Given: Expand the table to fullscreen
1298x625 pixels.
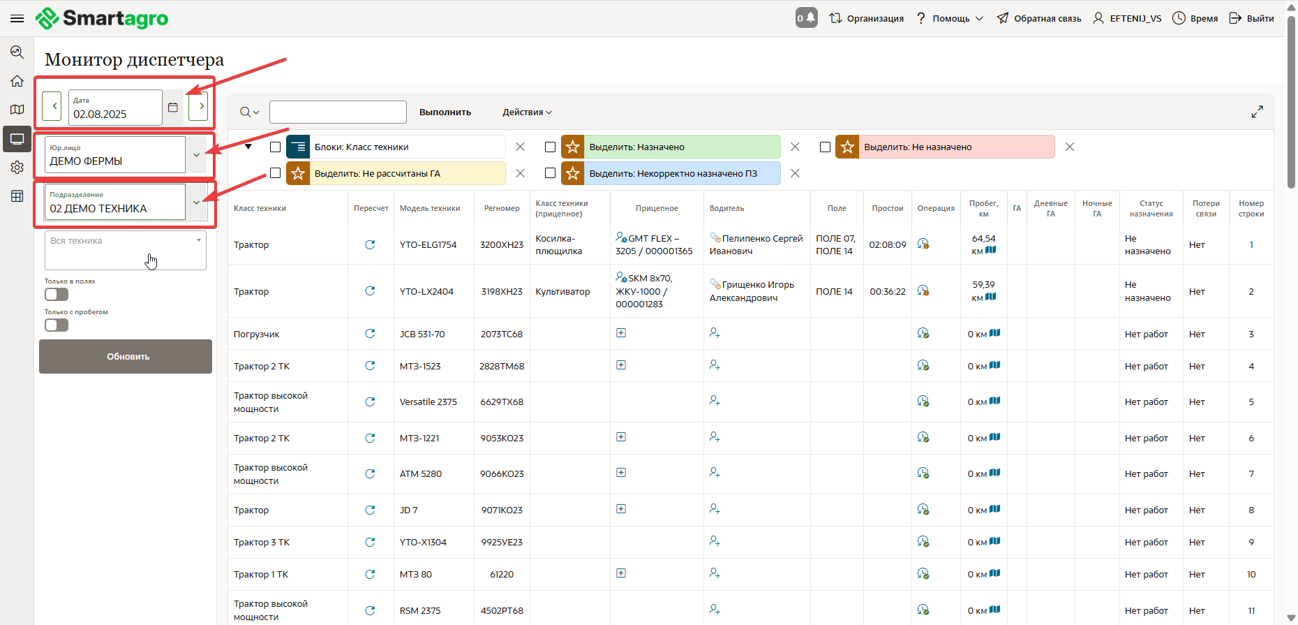Looking at the screenshot, I should pyautogui.click(x=1257, y=112).
